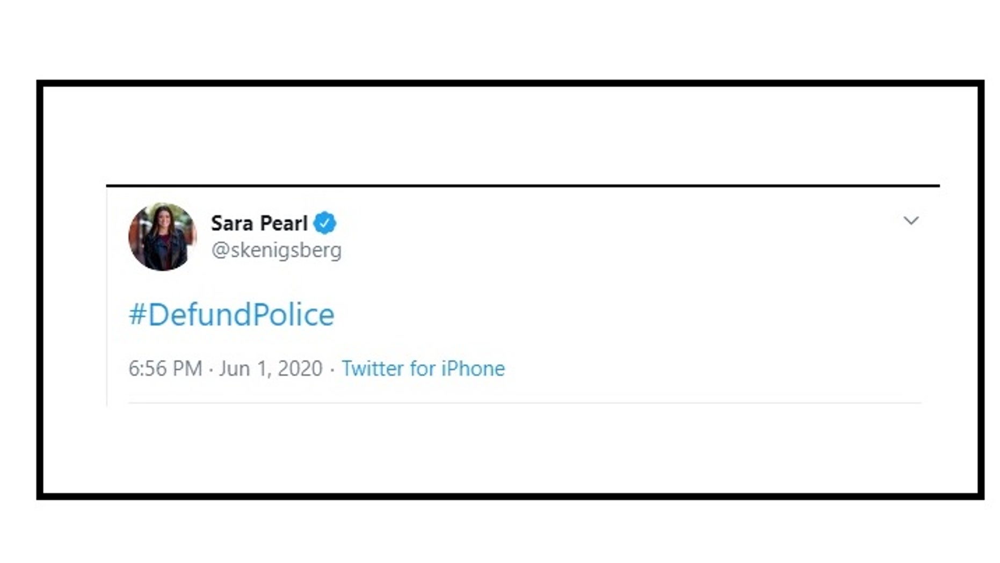Click the @skenigsberg handle
The width and height of the screenshot is (1000, 563).
pos(277,250)
